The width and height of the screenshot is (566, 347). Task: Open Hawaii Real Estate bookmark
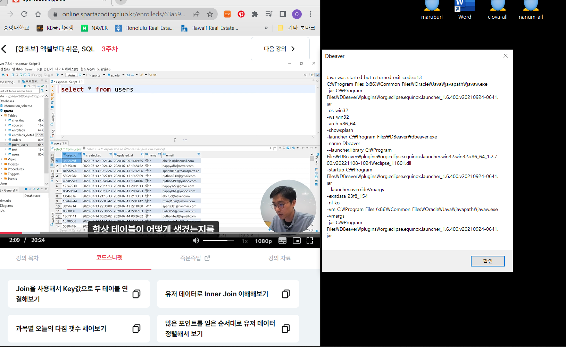(x=209, y=28)
